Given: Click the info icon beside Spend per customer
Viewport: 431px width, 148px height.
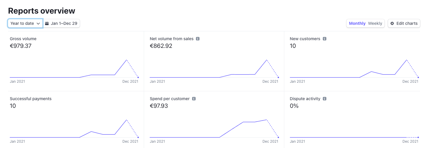Looking at the screenshot, I should 194,99.
